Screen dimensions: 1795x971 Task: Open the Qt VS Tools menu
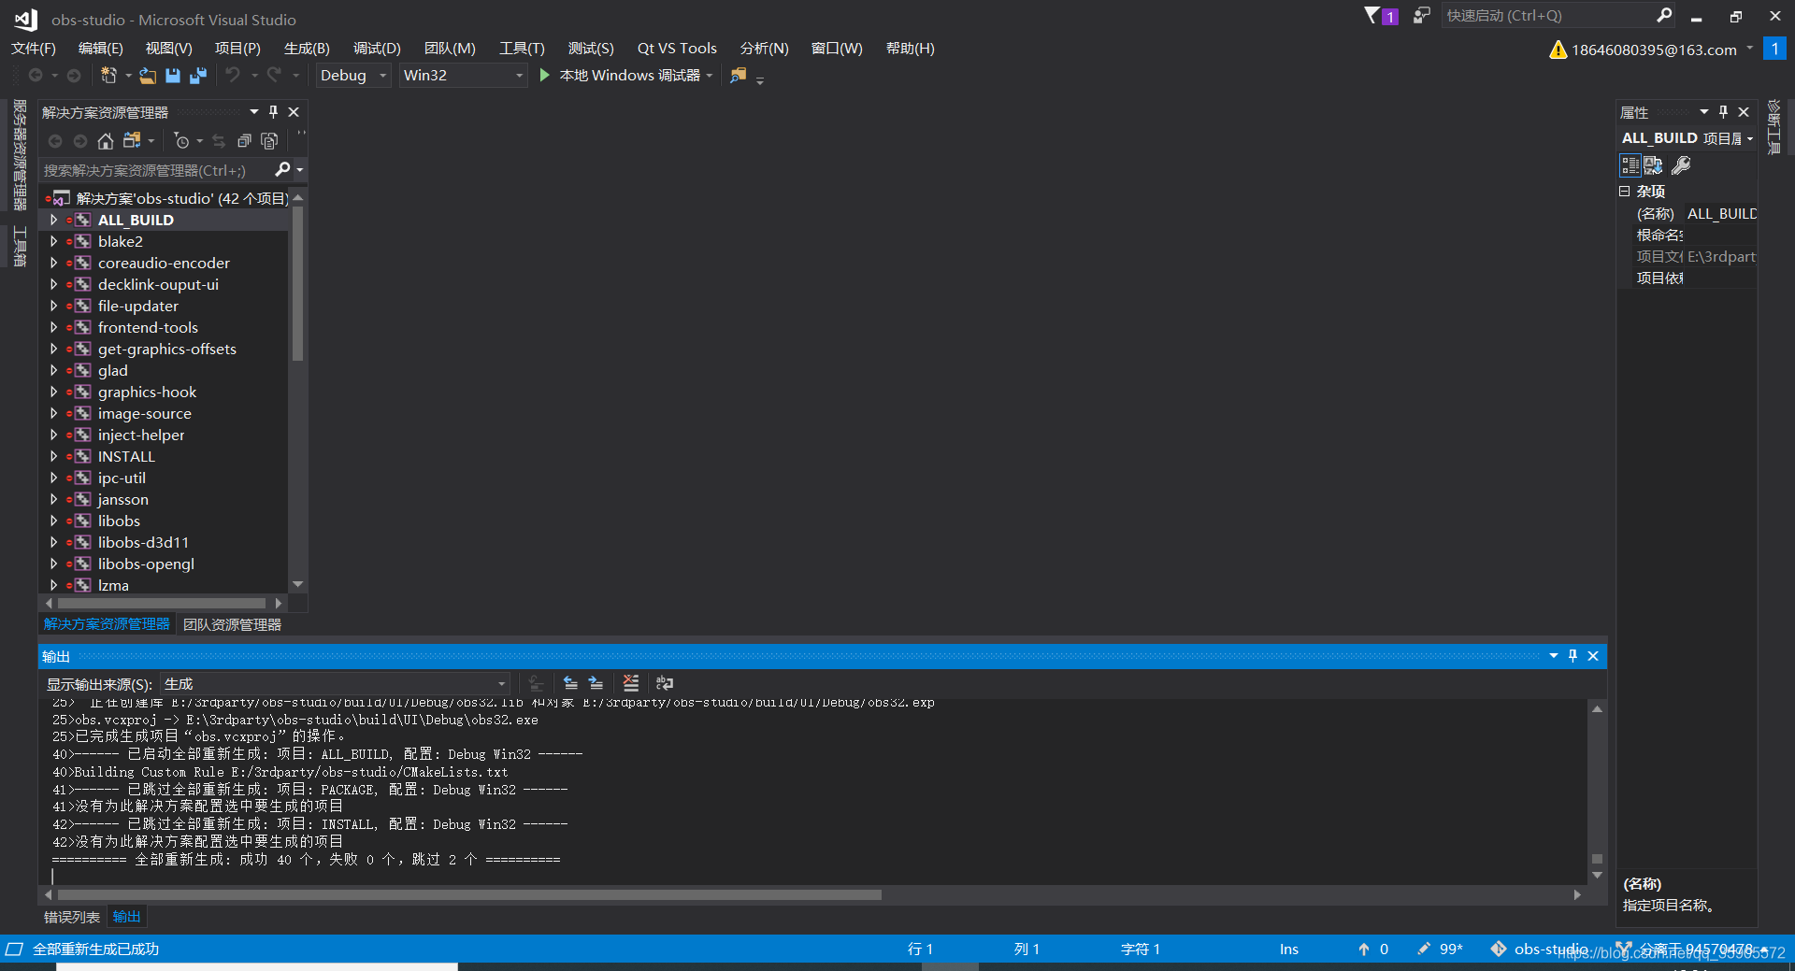click(x=677, y=48)
